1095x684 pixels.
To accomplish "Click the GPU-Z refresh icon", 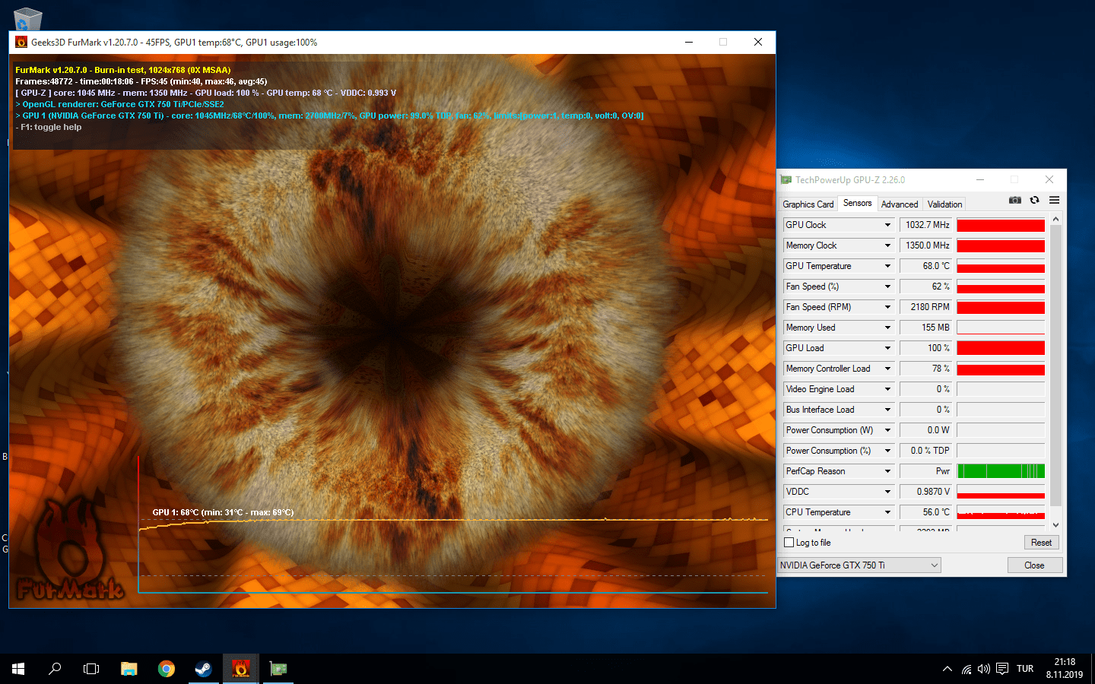I will [x=1034, y=200].
